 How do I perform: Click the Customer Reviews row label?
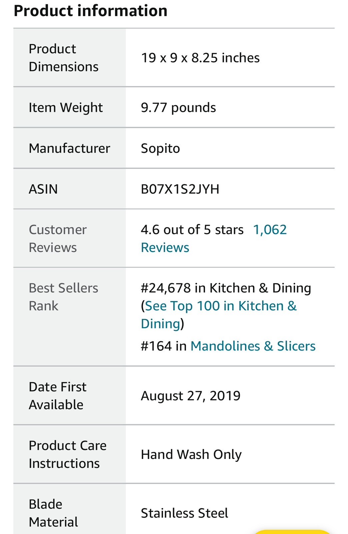click(x=58, y=238)
